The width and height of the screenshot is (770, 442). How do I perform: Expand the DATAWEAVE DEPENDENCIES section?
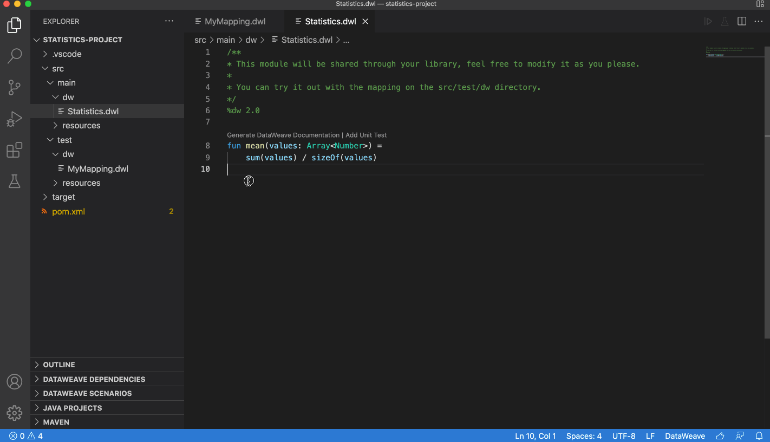94,379
